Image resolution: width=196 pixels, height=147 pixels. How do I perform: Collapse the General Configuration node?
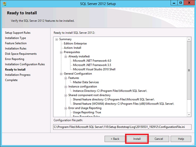(x=61, y=74)
